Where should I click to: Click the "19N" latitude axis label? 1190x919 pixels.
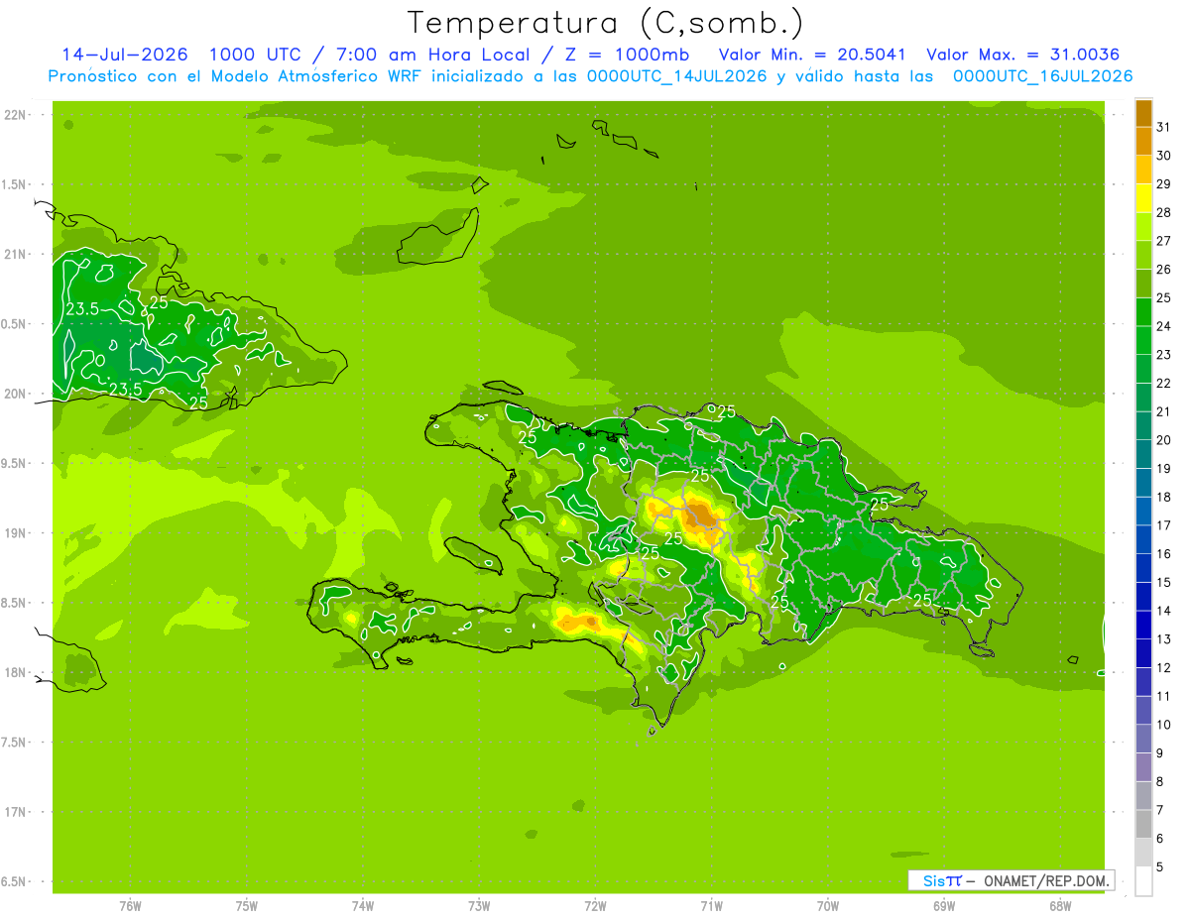(15, 532)
